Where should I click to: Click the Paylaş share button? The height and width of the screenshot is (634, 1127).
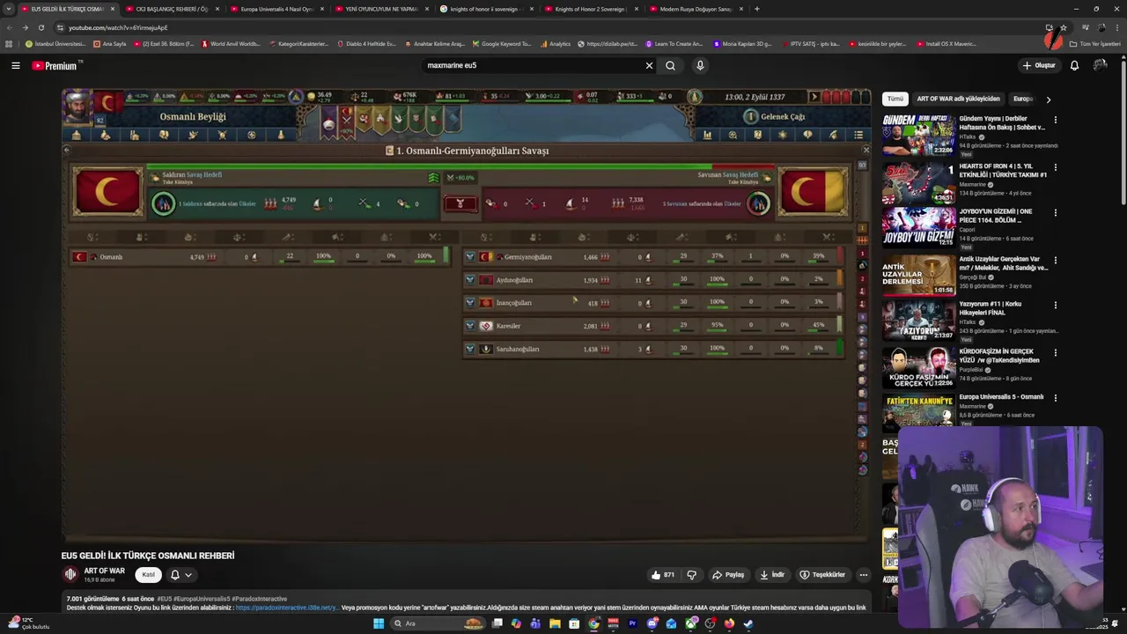728,575
